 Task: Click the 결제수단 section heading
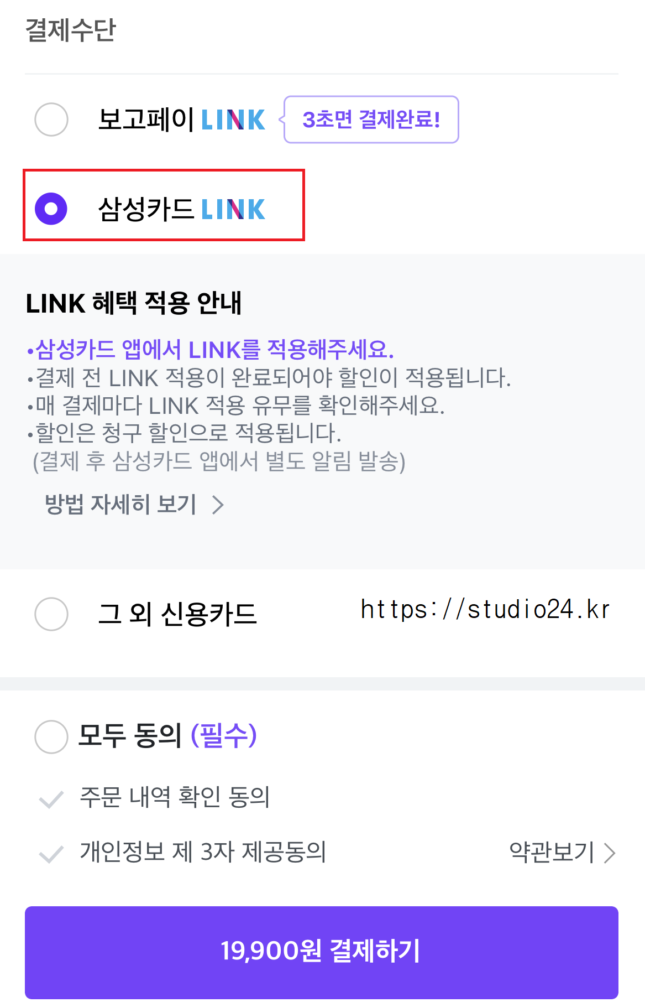tap(71, 30)
